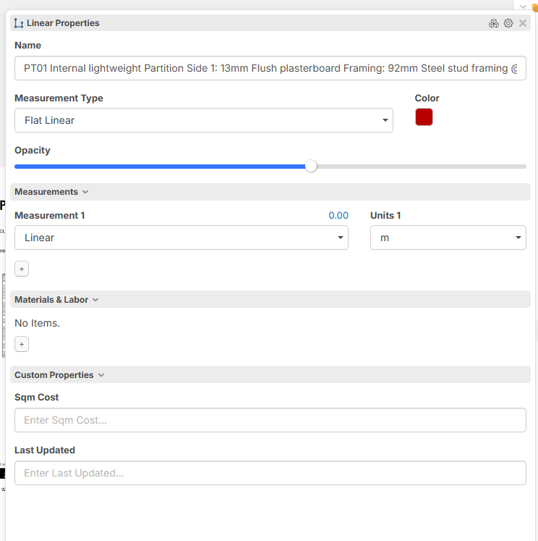Click the Linear Properties title text
Image resolution: width=538 pixels, height=541 pixels.
click(x=63, y=23)
